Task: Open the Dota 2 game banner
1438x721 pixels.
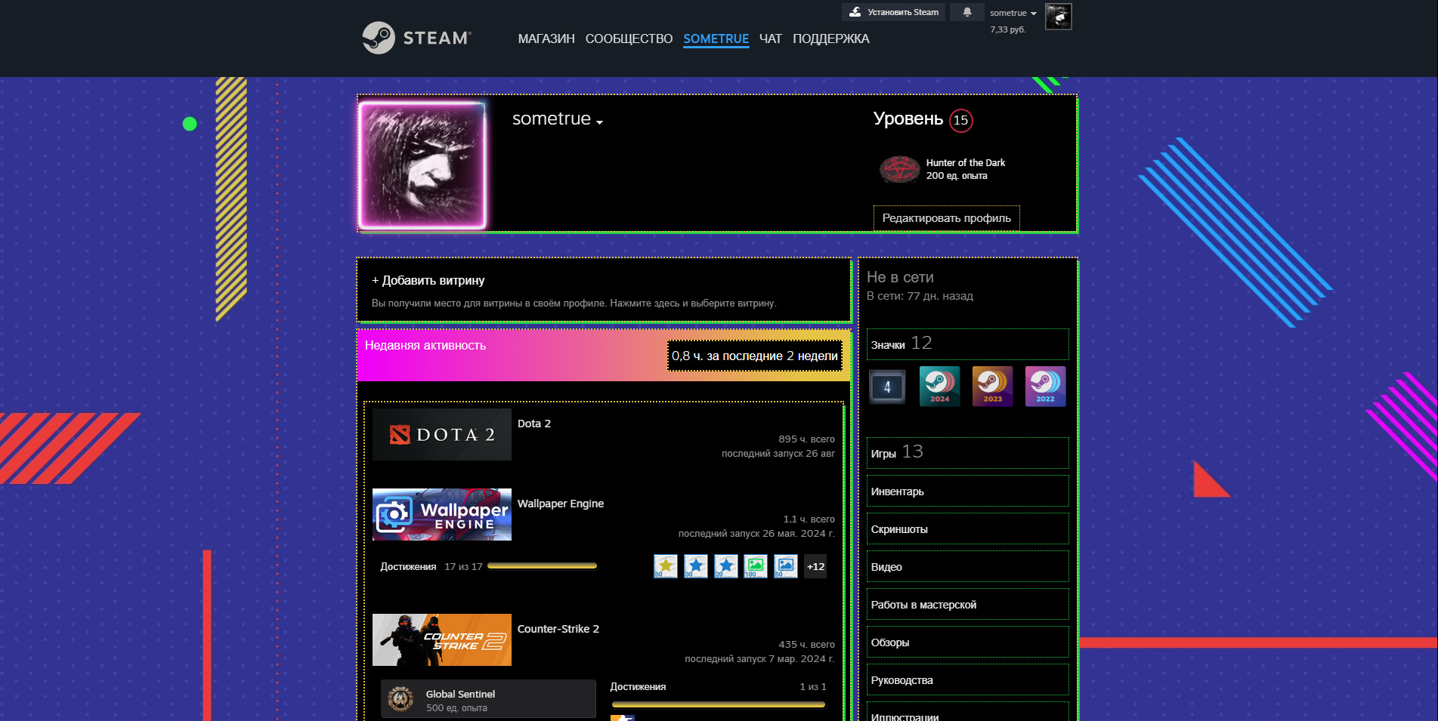Action: 442,435
